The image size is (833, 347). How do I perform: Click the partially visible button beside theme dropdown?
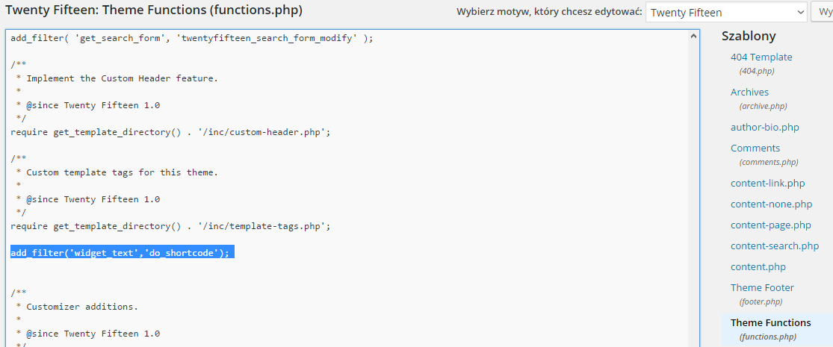click(823, 12)
